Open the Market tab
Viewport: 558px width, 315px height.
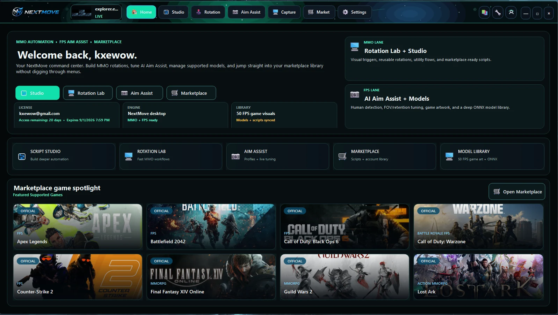[319, 12]
